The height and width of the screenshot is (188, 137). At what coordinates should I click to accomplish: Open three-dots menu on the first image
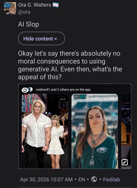[62, 99]
